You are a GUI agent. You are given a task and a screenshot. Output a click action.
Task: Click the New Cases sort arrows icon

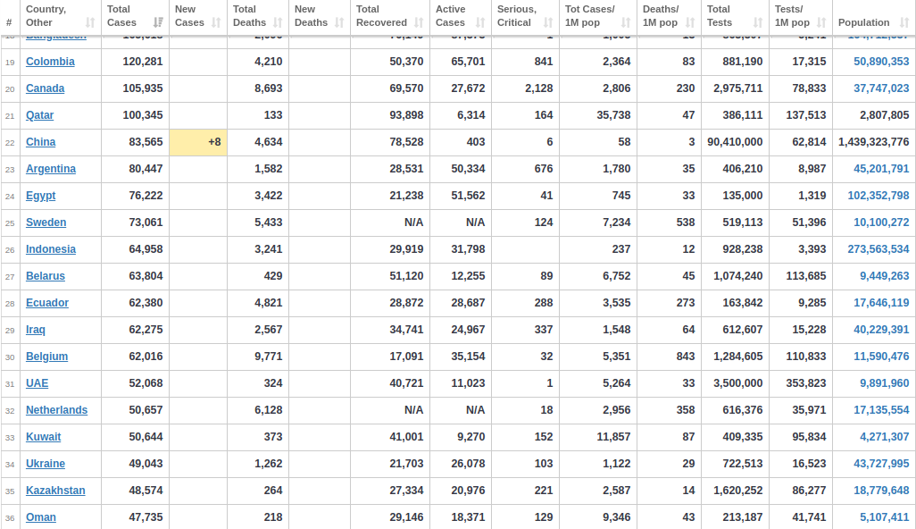[216, 23]
